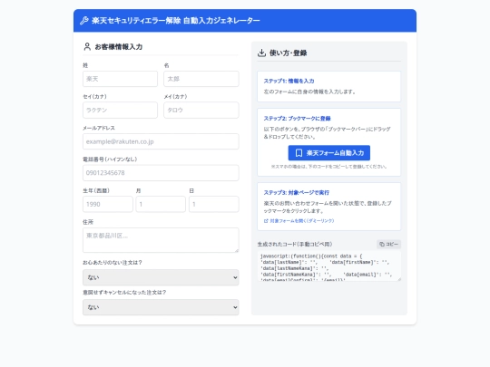Click the 生年(西暦) birth year field
The height and width of the screenshot is (367, 490).
(x=108, y=204)
